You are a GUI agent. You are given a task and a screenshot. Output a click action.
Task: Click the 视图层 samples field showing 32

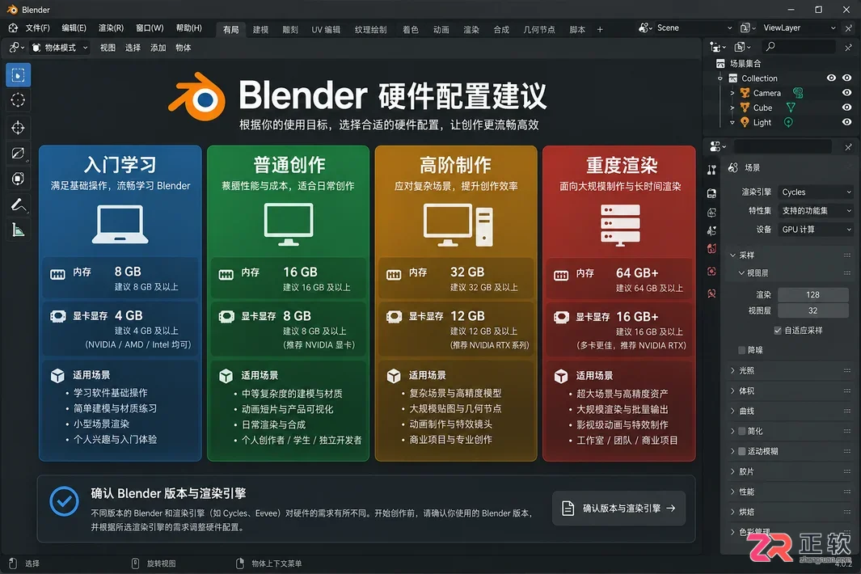pyautogui.click(x=813, y=311)
